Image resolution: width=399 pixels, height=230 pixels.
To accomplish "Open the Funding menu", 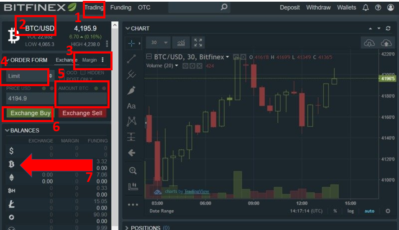I will tap(120, 8).
